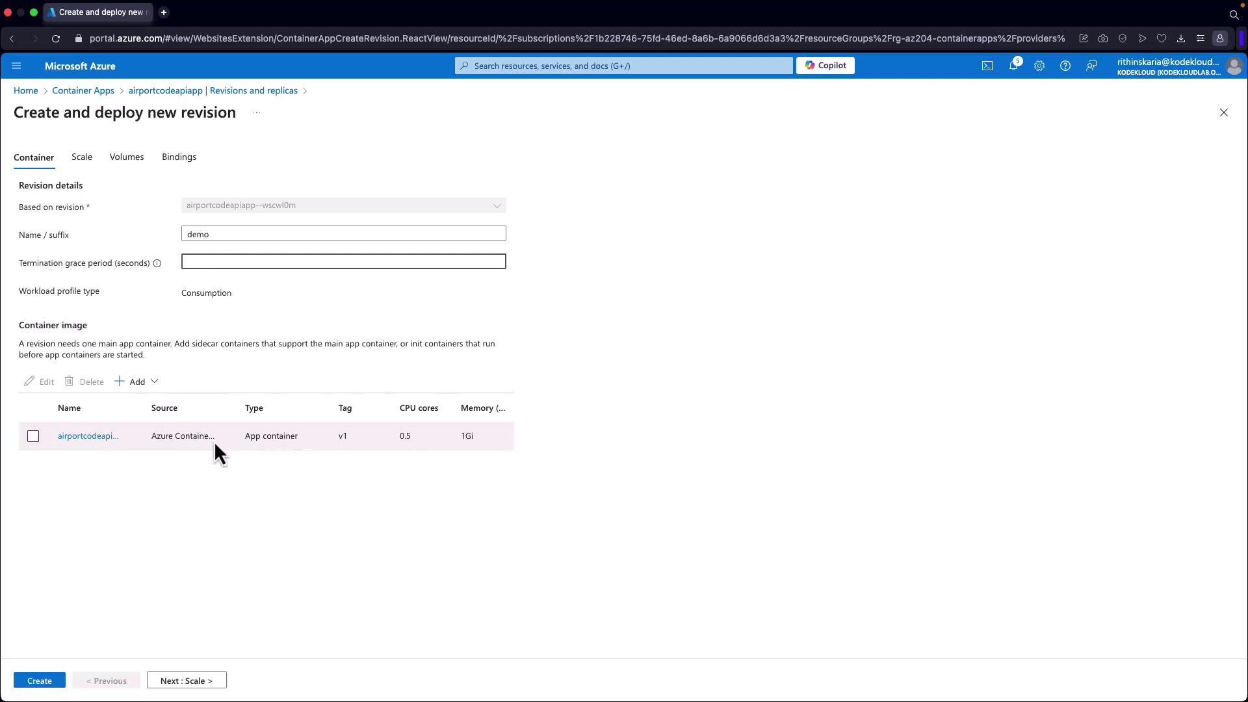
Task: Open the airportcodeapi container link
Action: coord(88,436)
